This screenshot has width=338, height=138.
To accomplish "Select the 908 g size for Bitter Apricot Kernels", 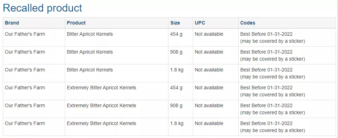I will coord(176,52).
